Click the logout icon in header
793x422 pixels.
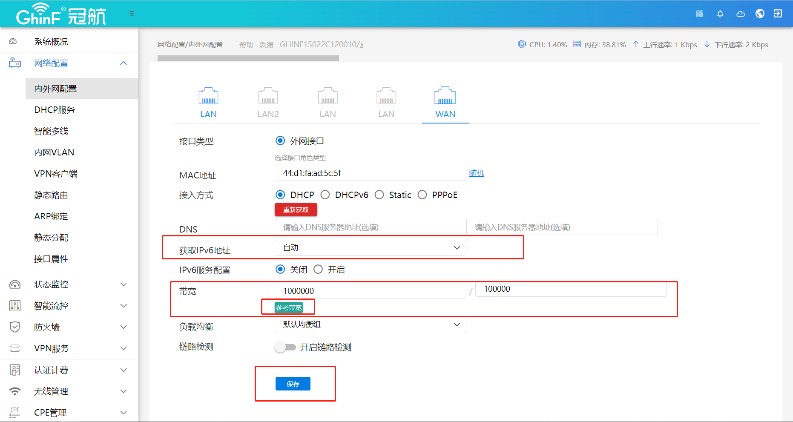pos(778,14)
